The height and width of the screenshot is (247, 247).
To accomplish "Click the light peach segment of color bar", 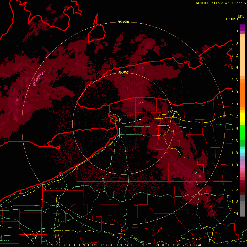I will 242,56.
